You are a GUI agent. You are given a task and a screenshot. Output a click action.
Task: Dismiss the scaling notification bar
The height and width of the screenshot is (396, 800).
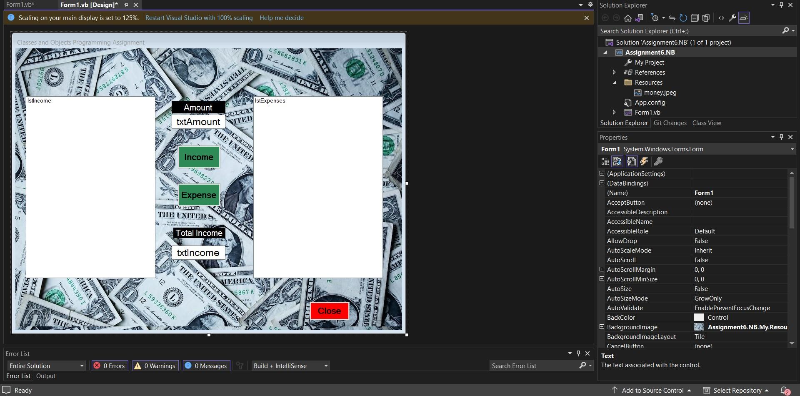tap(587, 18)
